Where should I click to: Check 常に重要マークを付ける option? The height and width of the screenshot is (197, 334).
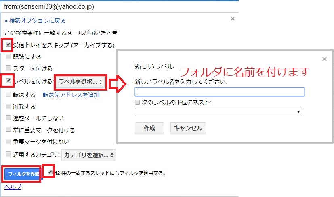click(8, 129)
